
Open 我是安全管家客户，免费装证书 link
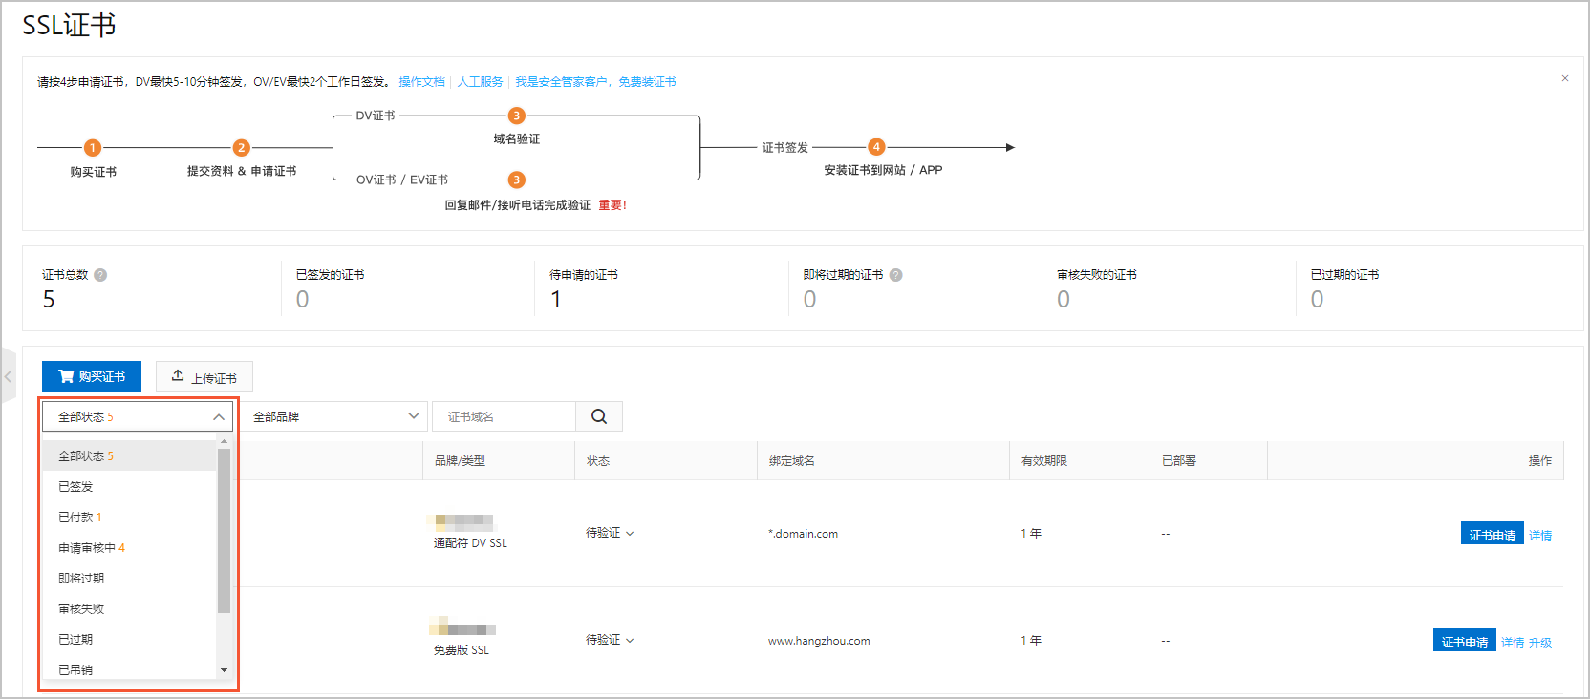pos(595,82)
